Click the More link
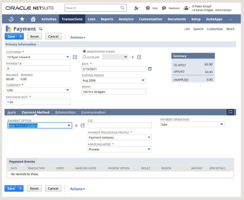Screen dimensions: 244x200 tap(230, 29)
